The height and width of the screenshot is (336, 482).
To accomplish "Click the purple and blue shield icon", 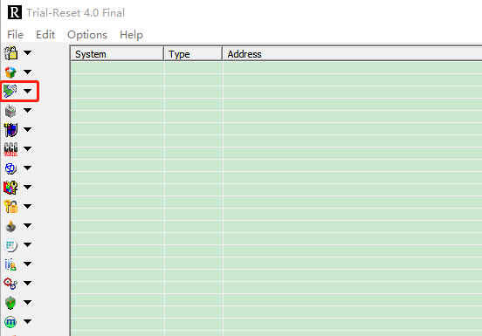I will [10, 130].
